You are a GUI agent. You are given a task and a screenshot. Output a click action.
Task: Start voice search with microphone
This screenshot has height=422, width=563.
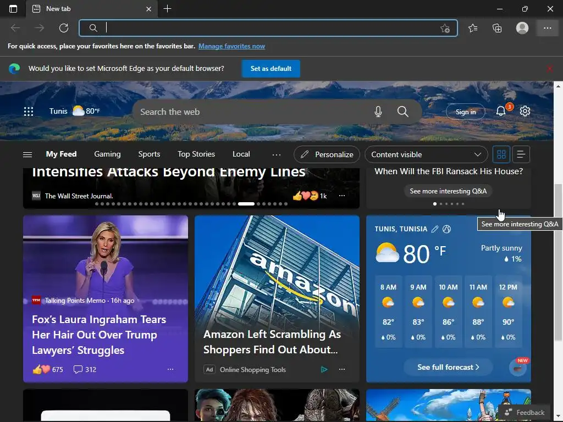coord(378,112)
